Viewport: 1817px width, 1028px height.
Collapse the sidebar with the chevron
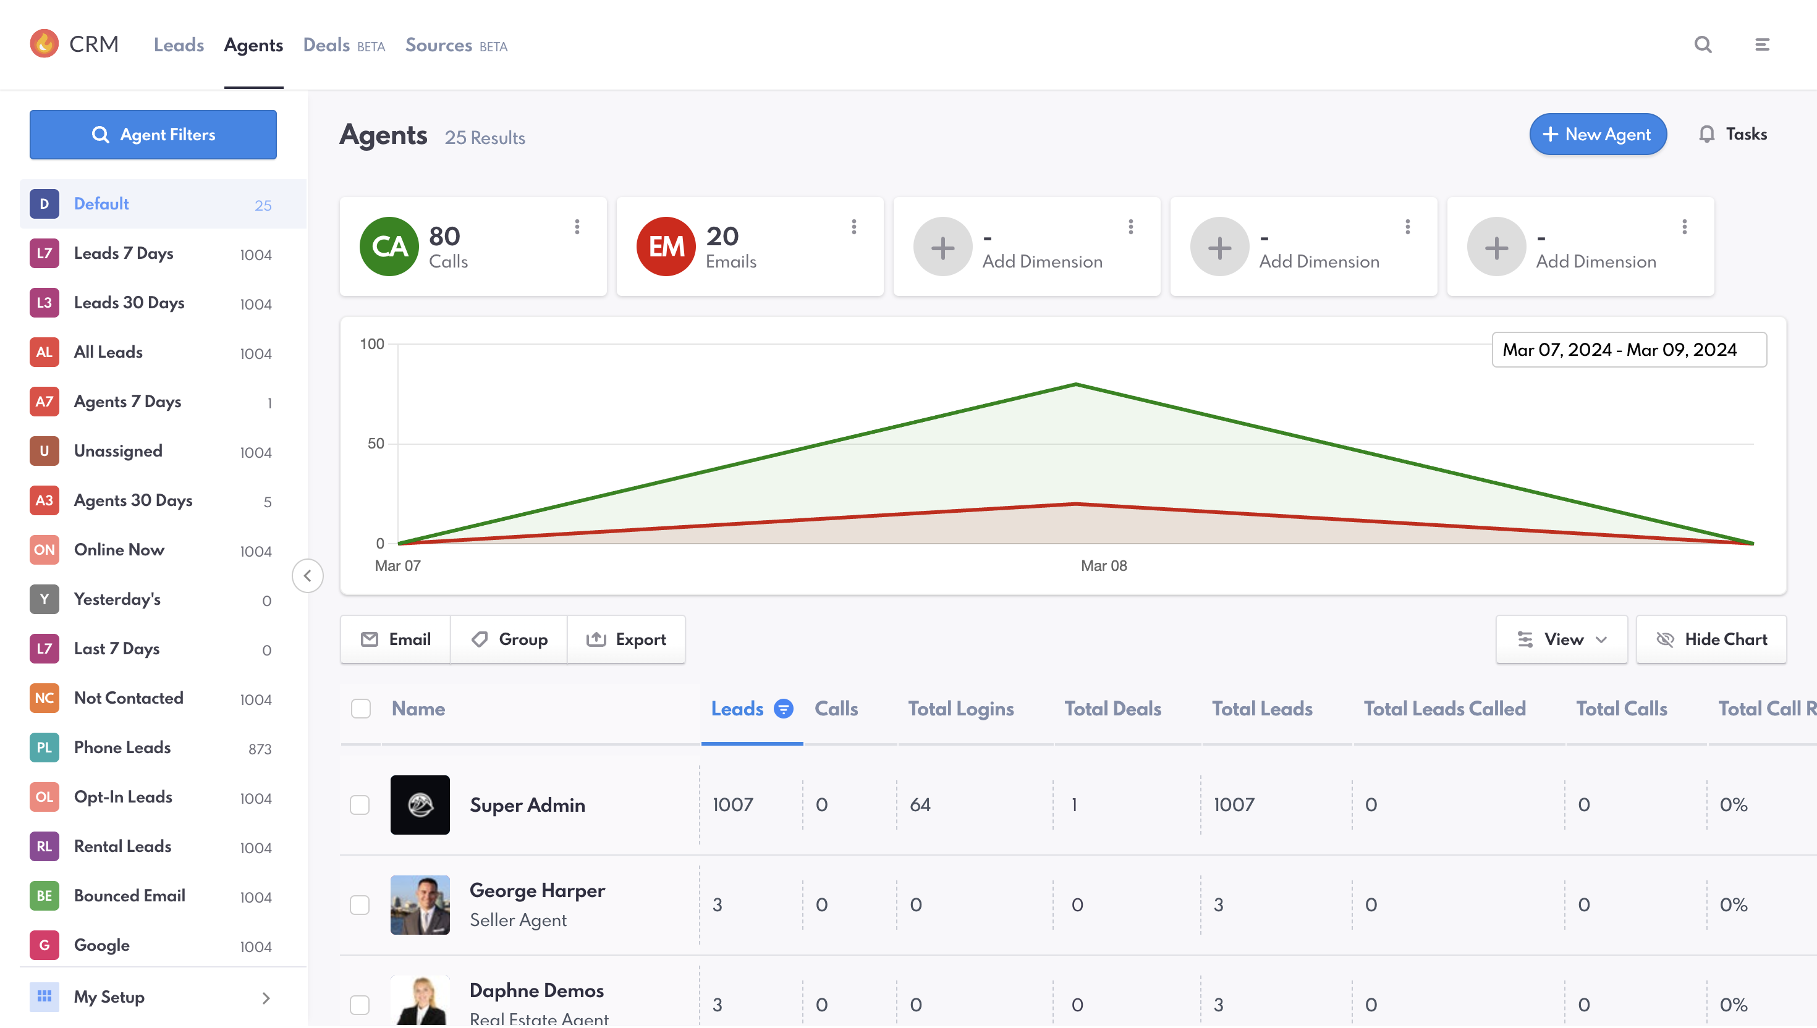click(x=307, y=575)
